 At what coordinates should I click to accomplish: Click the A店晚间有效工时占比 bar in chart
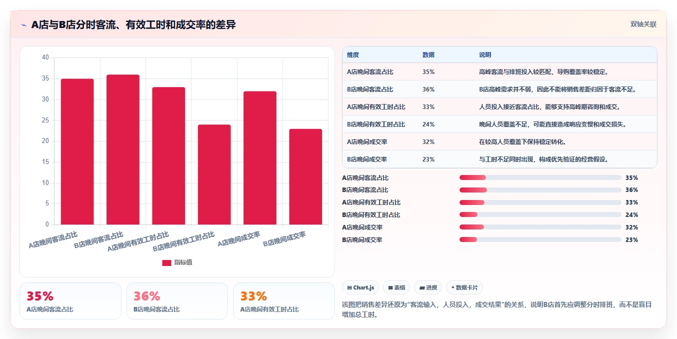168,156
